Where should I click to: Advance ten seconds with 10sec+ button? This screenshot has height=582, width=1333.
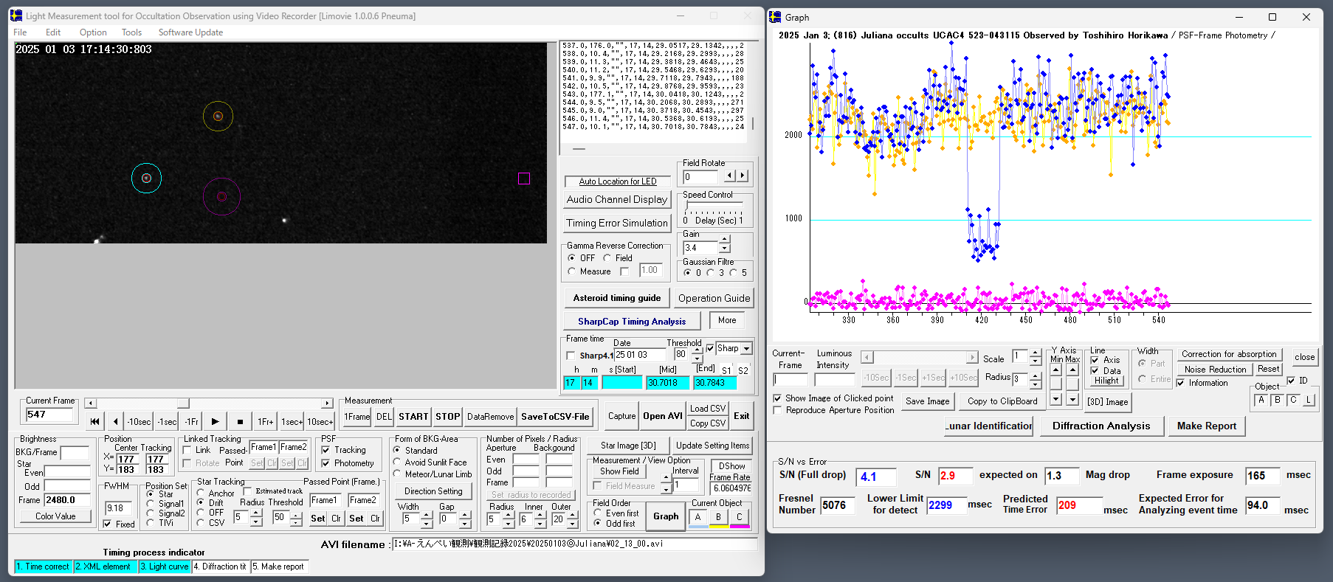320,421
